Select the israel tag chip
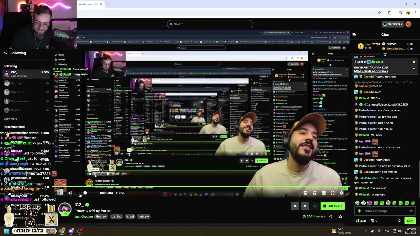 tap(130, 216)
